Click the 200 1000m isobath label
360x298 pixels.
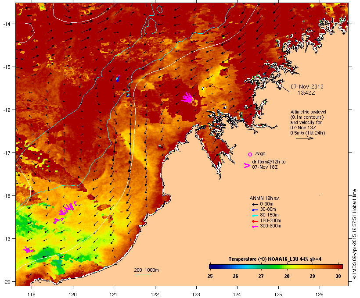pos(146,270)
